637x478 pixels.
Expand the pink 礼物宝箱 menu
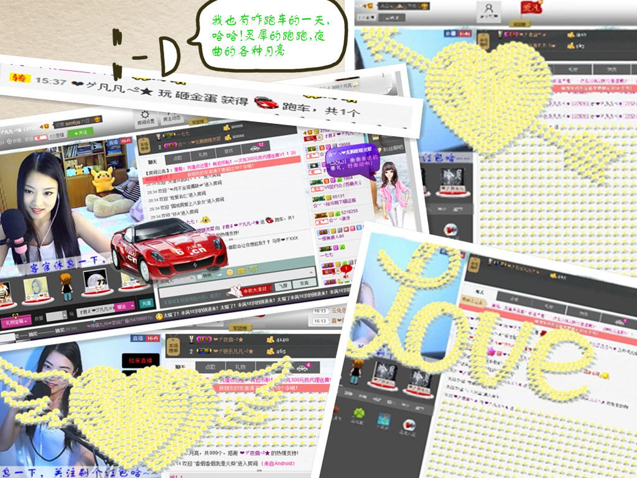coord(16,321)
